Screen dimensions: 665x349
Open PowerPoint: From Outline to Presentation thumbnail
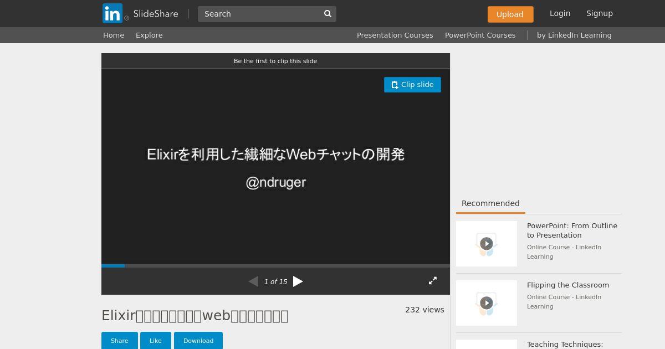[487, 244]
